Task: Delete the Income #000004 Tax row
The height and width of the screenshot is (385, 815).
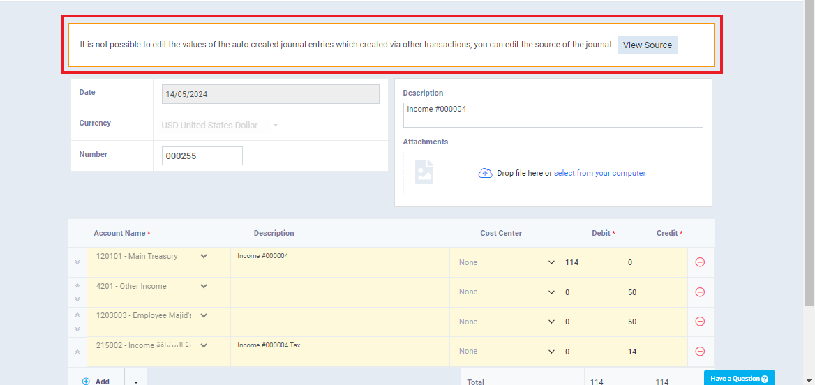Action: pyautogui.click(x=700, y=352)
